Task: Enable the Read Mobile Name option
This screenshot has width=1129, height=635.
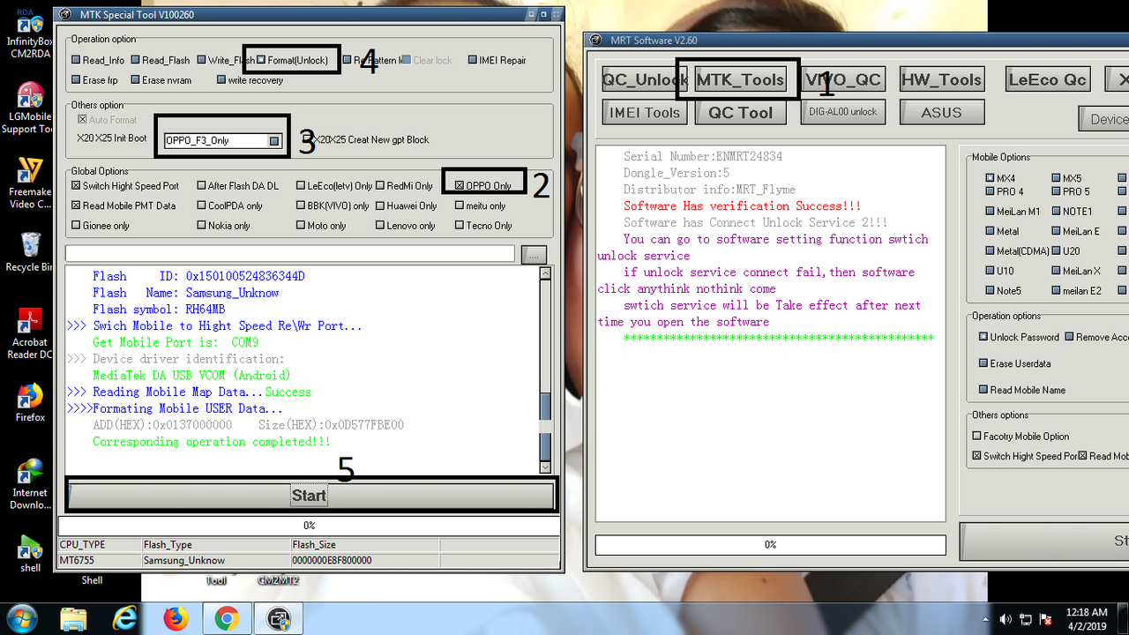Action: (x=983, y=390)
